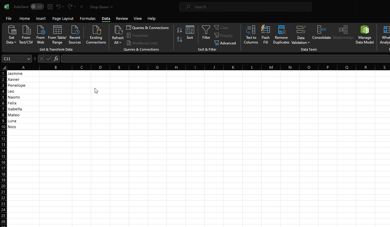Open Queries & Connections pane
Image resolution: width=390 pixels, height=227 pixels.
[148, 28]
